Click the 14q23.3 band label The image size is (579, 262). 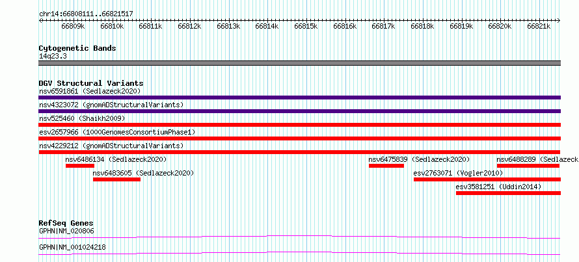click(x=53, y=57)
